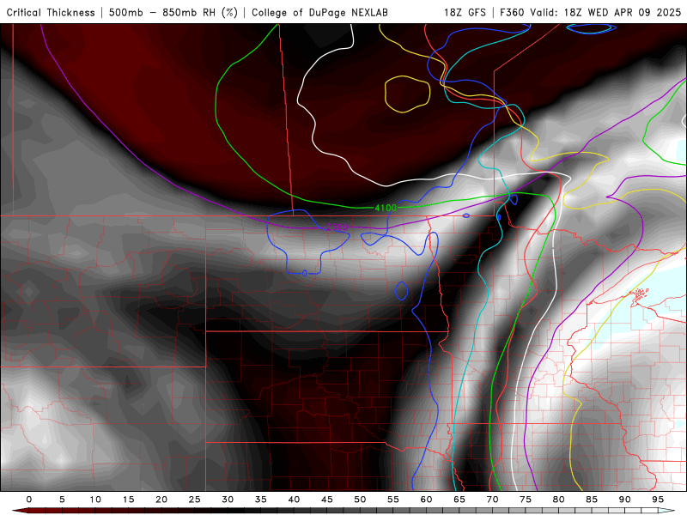Click the "500mb – 850mb RH (%)" label
The height and width of the screenshot is (515, 687).
pos(173,12)
